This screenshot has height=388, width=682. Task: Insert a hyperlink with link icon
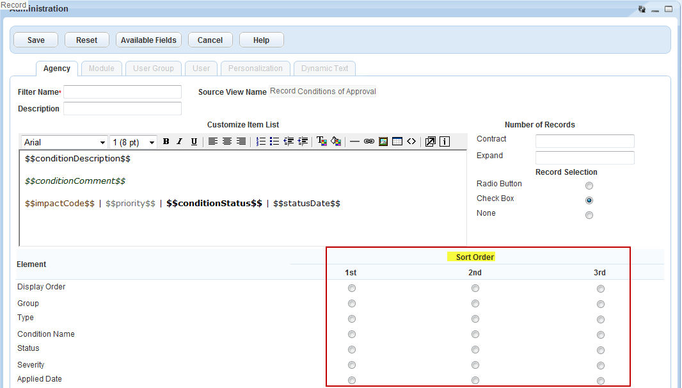click(369, 141)
